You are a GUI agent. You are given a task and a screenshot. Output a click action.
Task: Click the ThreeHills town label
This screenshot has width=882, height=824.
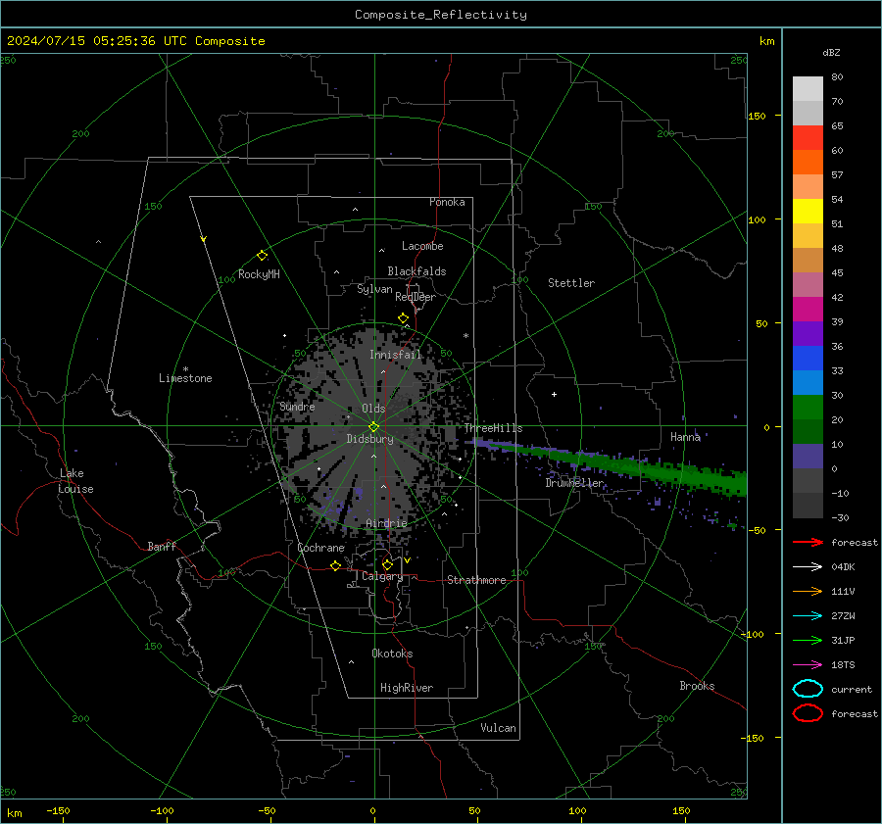coord(493,428)
